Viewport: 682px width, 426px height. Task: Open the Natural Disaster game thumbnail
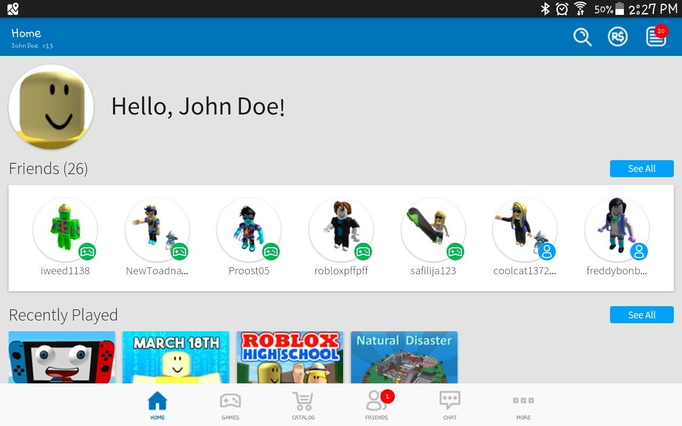click(404, 357)
